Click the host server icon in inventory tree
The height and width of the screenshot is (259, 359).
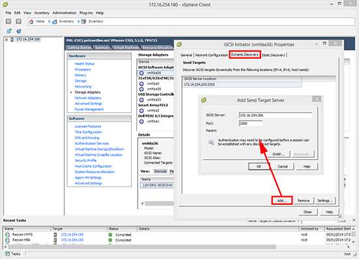click(x=12, y=39)
